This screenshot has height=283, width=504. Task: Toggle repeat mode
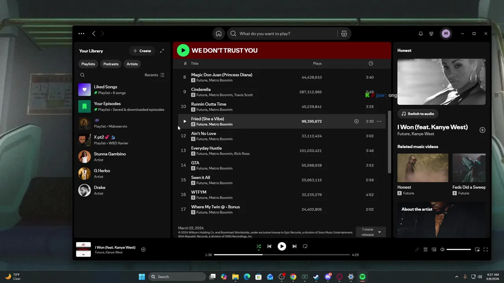pos(305,246)
